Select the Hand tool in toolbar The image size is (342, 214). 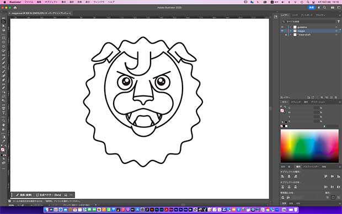click(x=3, y=125)
